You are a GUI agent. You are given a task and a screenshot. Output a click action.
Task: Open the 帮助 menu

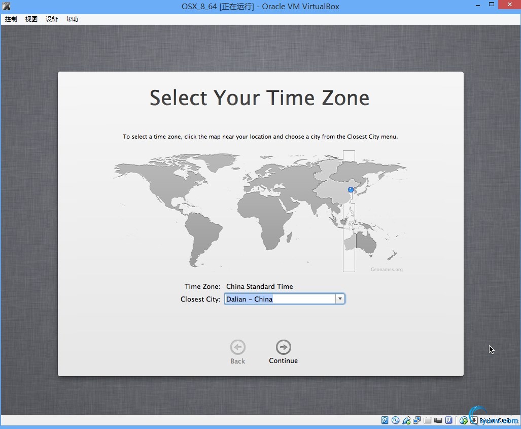click(72, 19)
